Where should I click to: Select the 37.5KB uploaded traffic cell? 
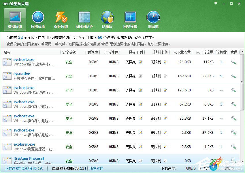click(x=208, y=133)
